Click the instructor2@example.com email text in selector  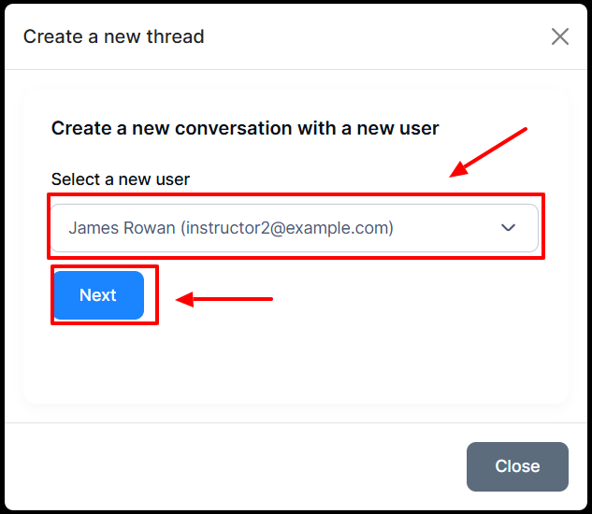tap(287, 228)
